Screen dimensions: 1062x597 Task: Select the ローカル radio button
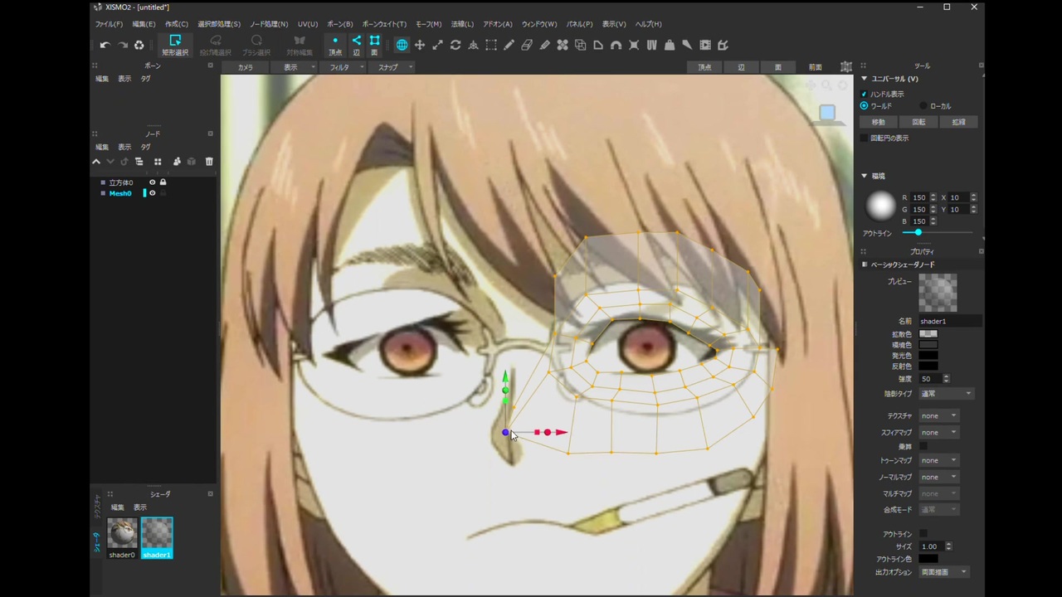coord(923,106)
